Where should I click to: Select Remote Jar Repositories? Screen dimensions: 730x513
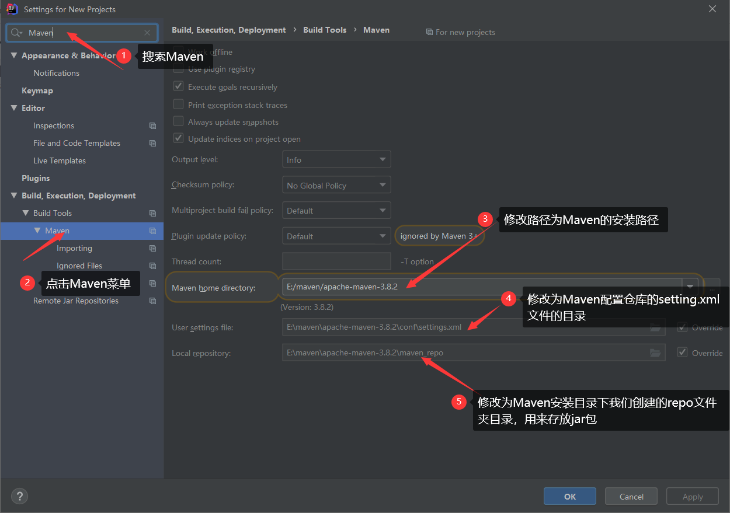point(76,301)
